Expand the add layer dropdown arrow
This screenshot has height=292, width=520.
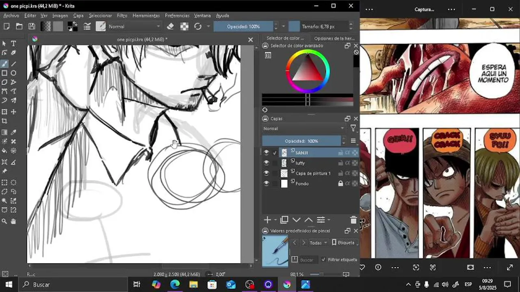[x=275, y=220]
